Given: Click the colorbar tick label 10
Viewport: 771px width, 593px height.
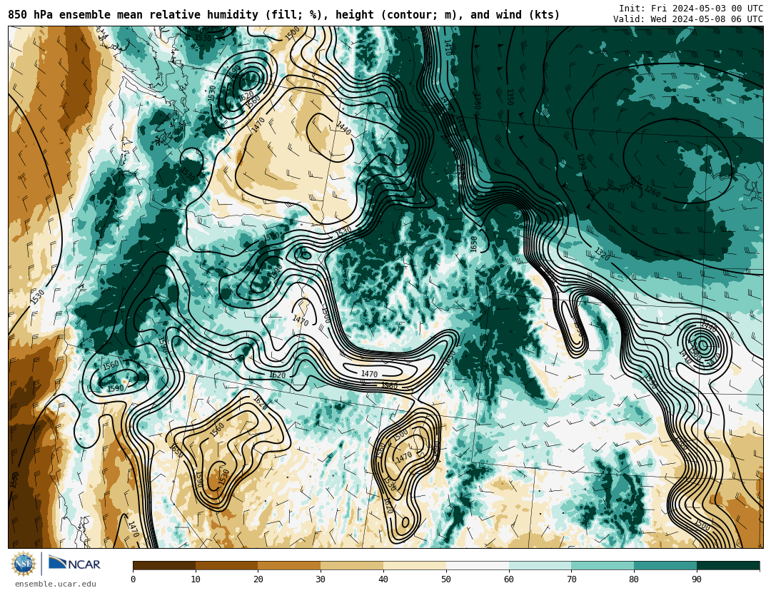Looking at the screenshot, I should point(196,579).
